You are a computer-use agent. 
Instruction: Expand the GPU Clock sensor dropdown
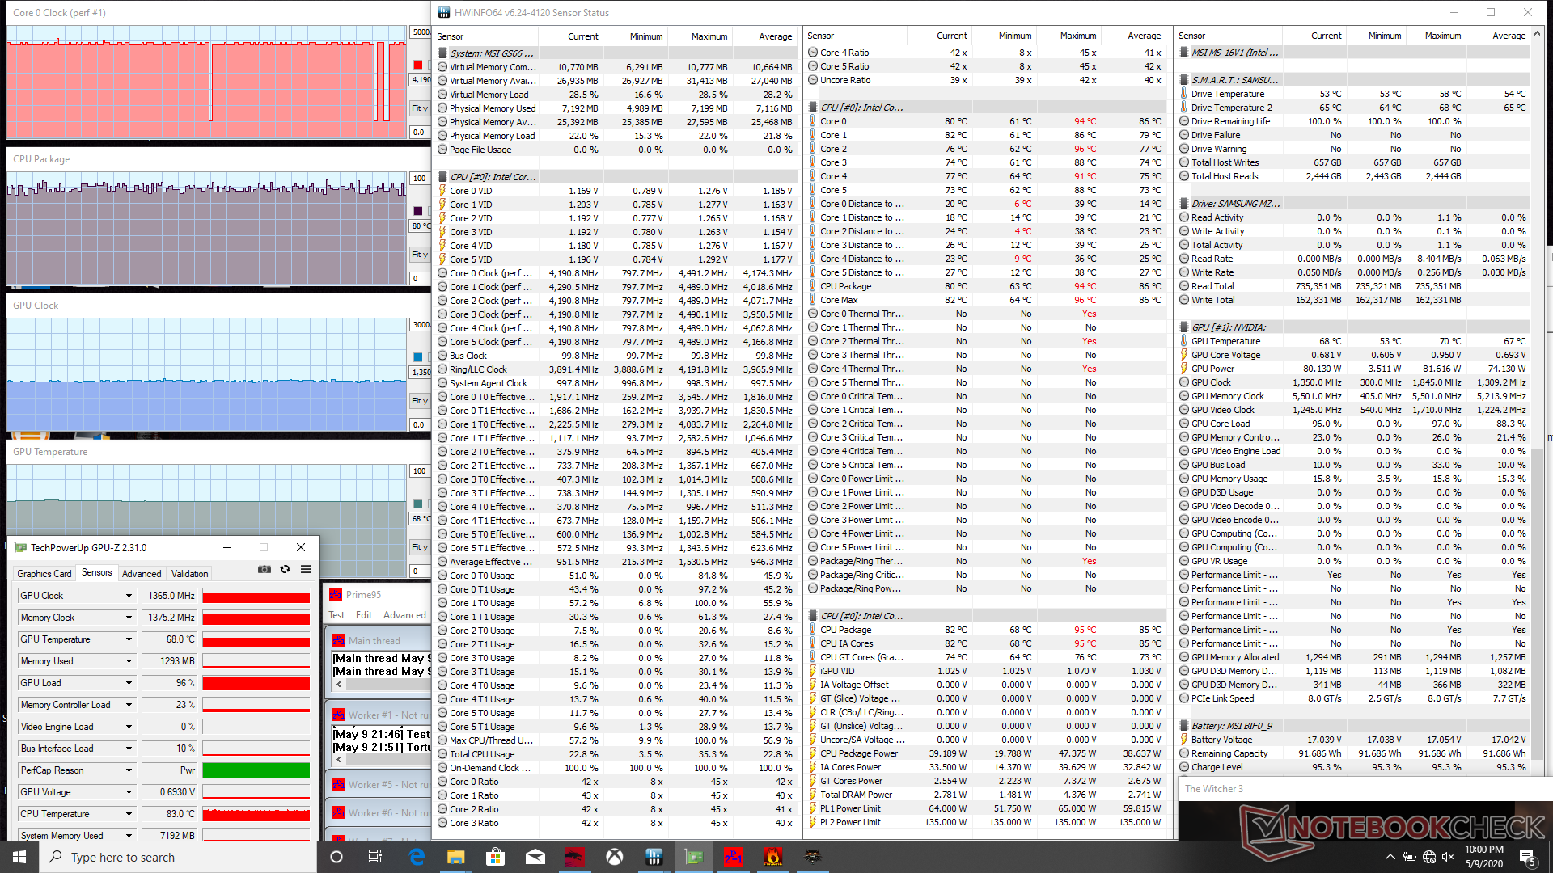[x=129, y=596]
